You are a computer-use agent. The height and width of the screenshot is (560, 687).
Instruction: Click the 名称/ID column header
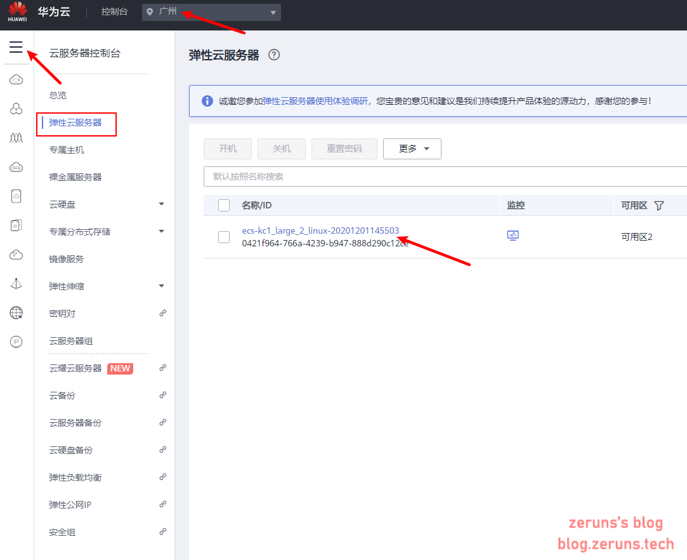coord(257,205)
